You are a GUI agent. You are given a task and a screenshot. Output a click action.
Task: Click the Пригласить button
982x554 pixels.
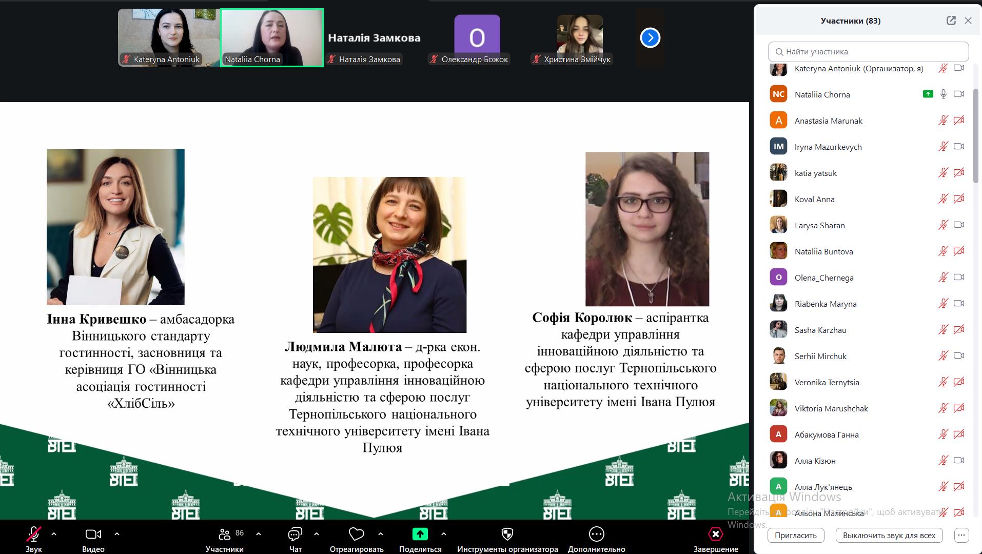pyautogui.click(x=795, y=536)
